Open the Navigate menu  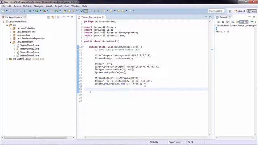[39, 6]
